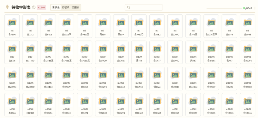The height and width of the screenshot is (118, 258).
Task: Click the magnifier search icon
Action: 128,7
